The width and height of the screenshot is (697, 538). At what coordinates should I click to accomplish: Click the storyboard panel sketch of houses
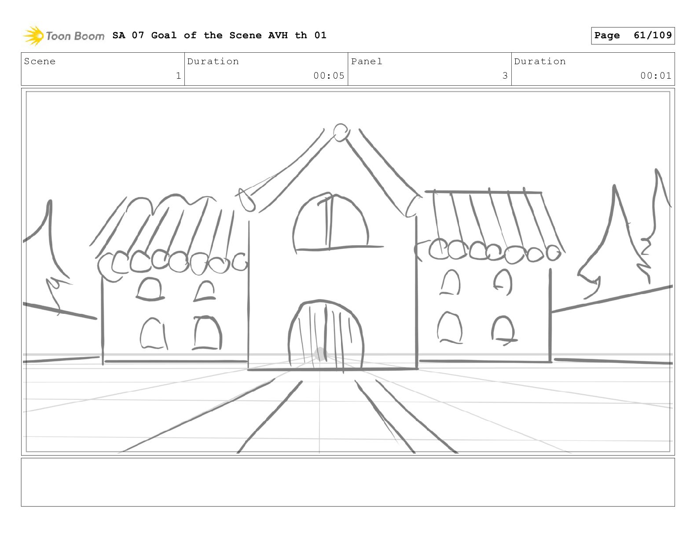348,272
